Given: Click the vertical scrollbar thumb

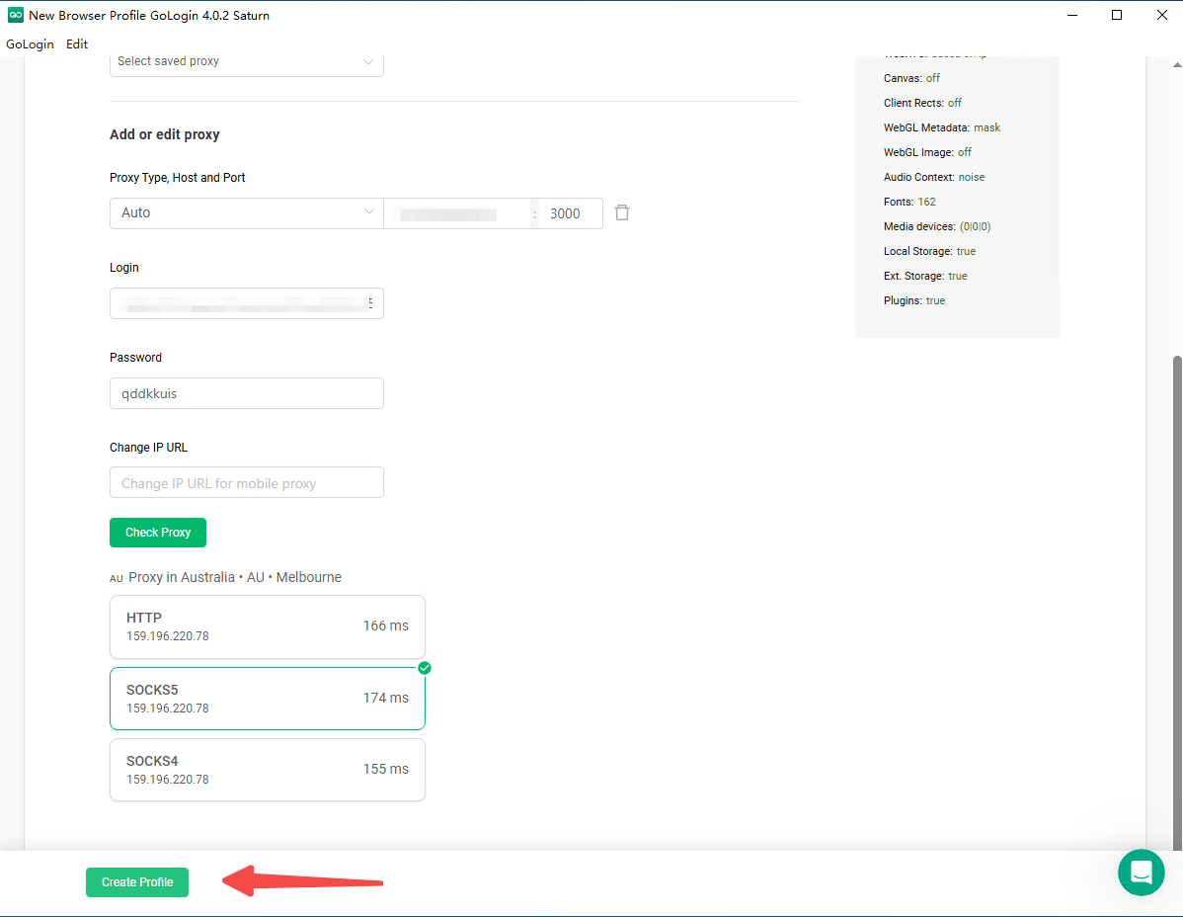Looking at the screenshot, I should coord(1176,593).
